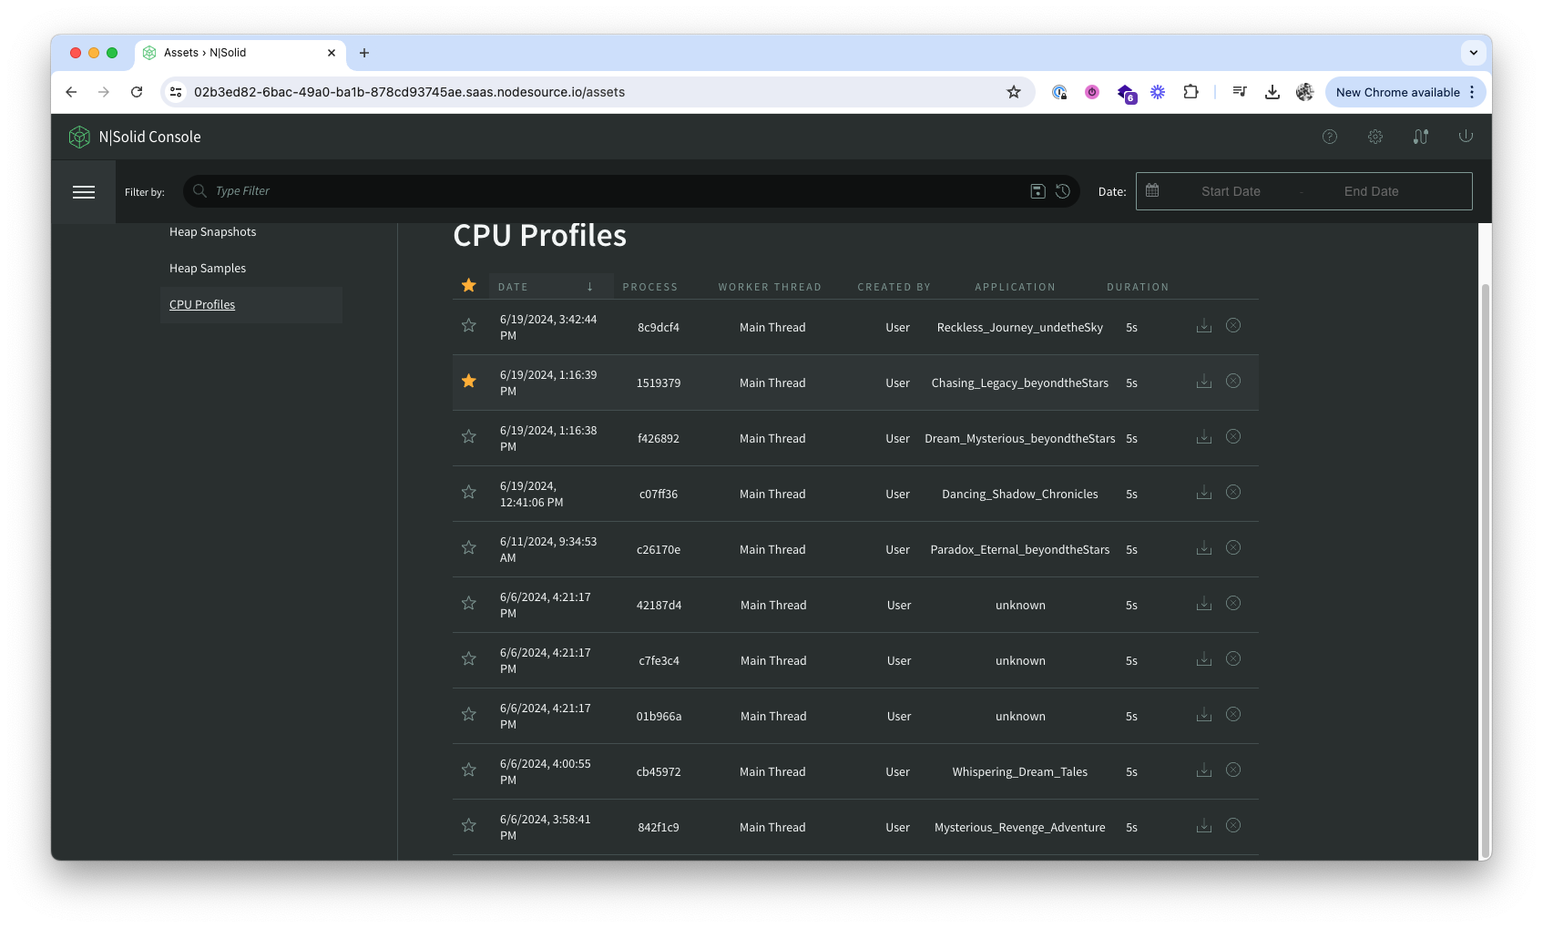This screenshot has height=928, width=1543.
Task: Go back to the previous page
Action: click(71, 92)
